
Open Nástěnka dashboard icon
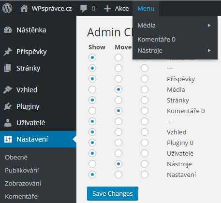coord(8,30)
